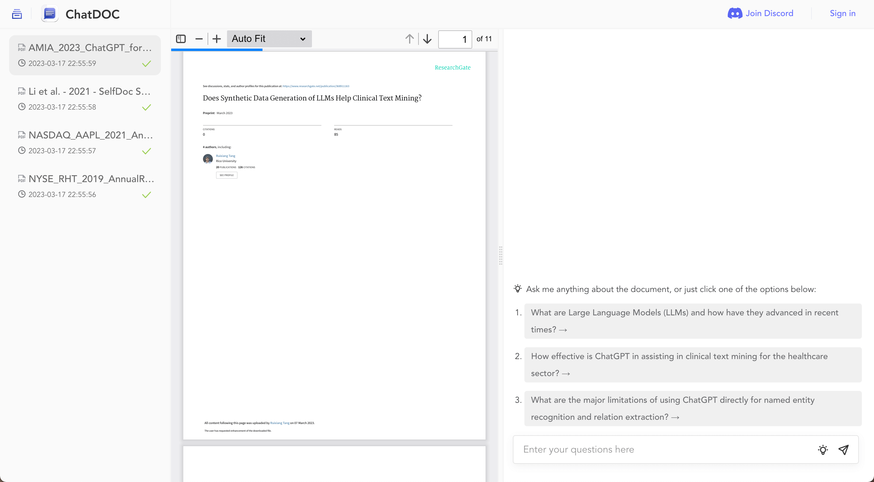Click the SEE PROFILE button

coord(227,175)
